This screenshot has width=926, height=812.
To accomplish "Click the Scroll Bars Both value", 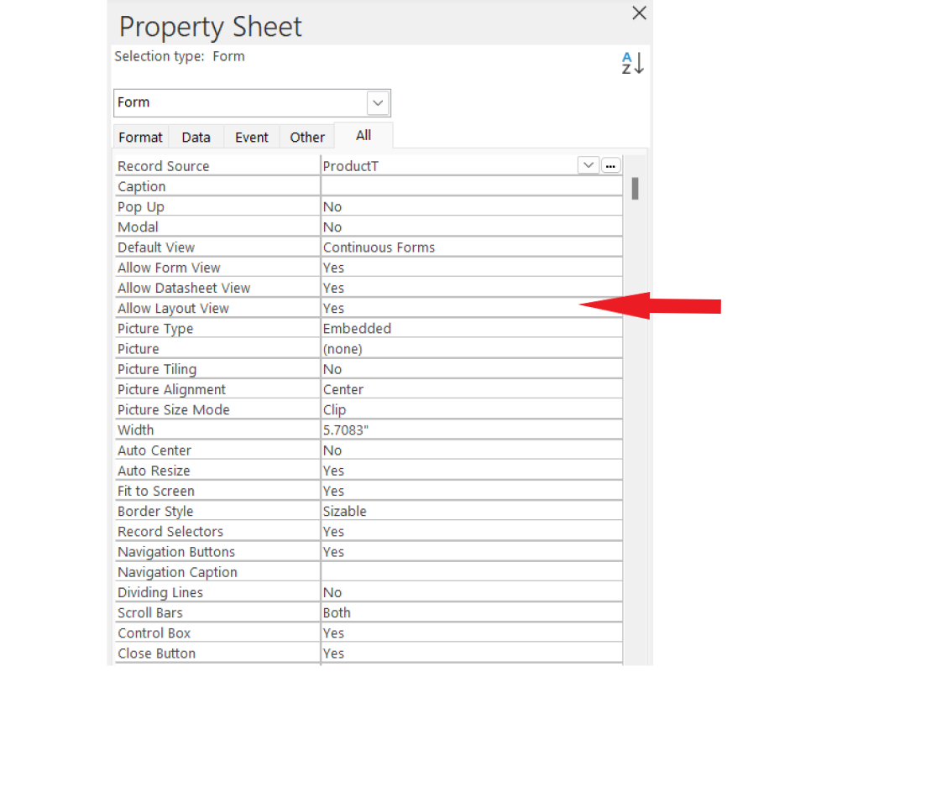I will pos(470,613).
